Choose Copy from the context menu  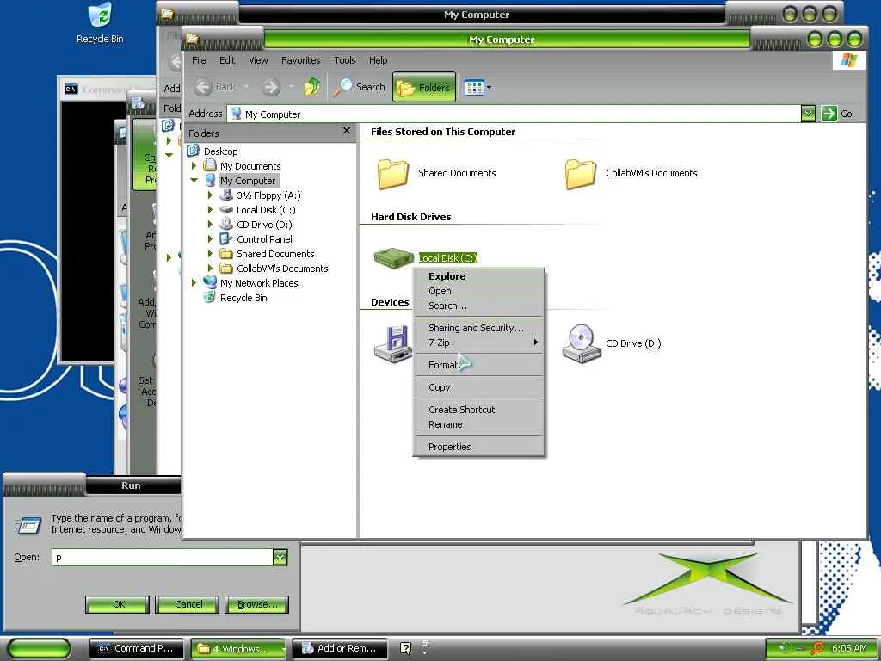[478, 387]
